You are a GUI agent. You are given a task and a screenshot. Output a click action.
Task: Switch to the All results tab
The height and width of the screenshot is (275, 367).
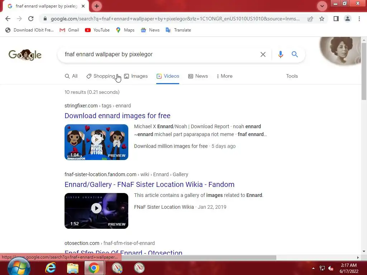(x=71, y=76)
